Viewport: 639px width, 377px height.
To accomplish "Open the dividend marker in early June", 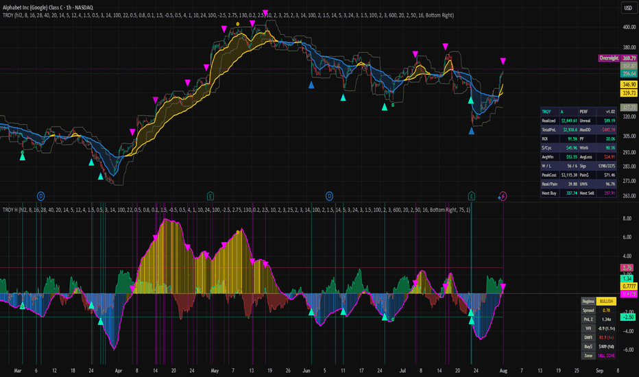I will point(329,196).
